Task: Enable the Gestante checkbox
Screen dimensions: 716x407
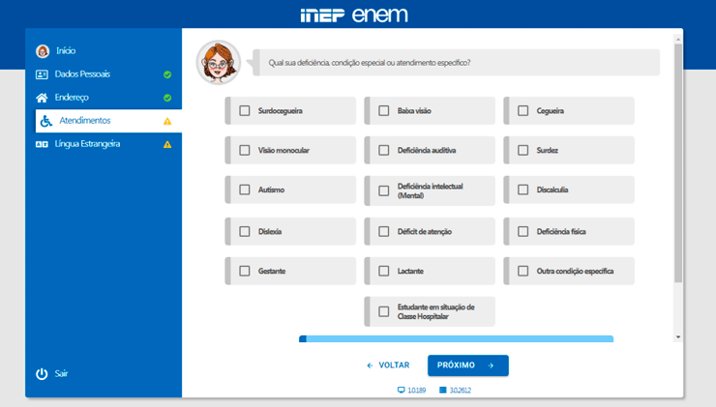Action: pos(245,271)
